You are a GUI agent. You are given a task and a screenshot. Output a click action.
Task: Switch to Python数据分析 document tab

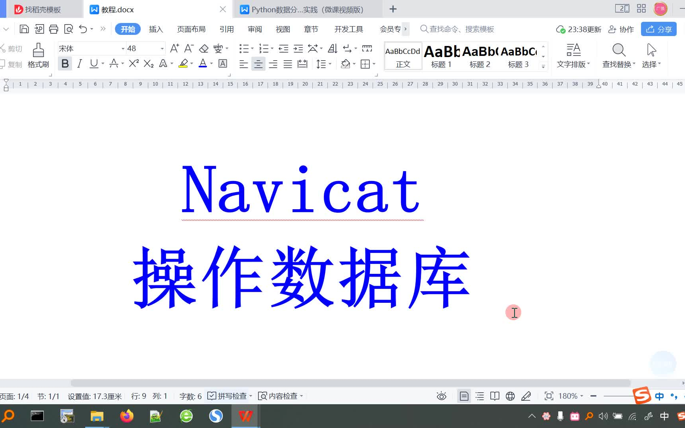(x=307, y=10)
